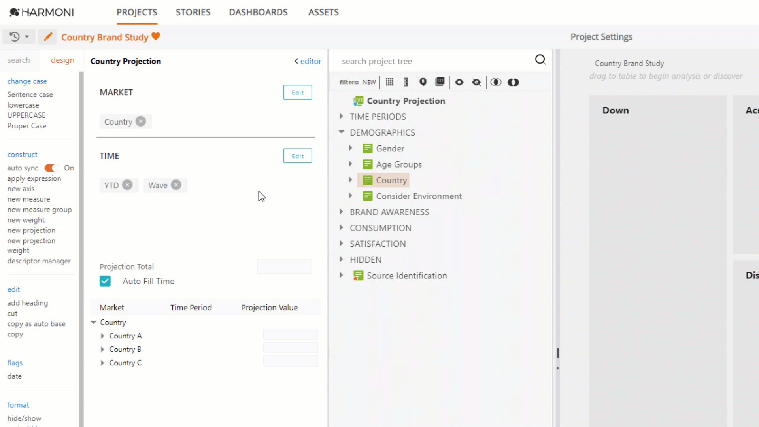Screen dimensions: 759x427
Task: Uncheck the Auto Fill Time checkbox
Action: [105, 281]
